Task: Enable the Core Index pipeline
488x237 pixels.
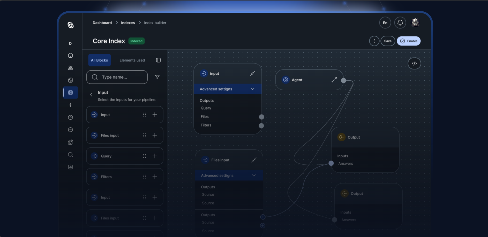Action: pyautogui.click(x=409, y=41)
